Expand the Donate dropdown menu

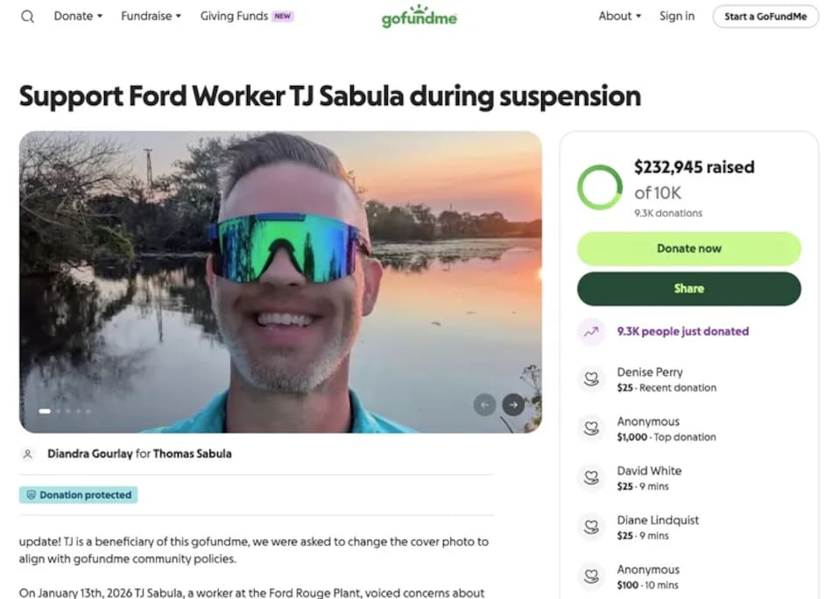78,17
